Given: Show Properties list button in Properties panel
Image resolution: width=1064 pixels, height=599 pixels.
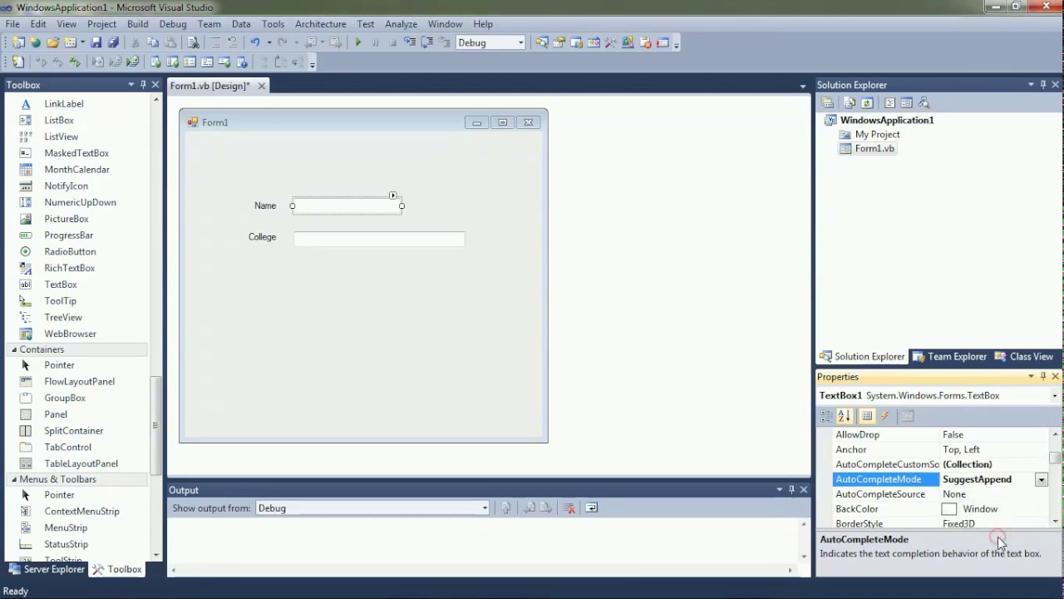Looking at the screenshot, I should 867,416.
